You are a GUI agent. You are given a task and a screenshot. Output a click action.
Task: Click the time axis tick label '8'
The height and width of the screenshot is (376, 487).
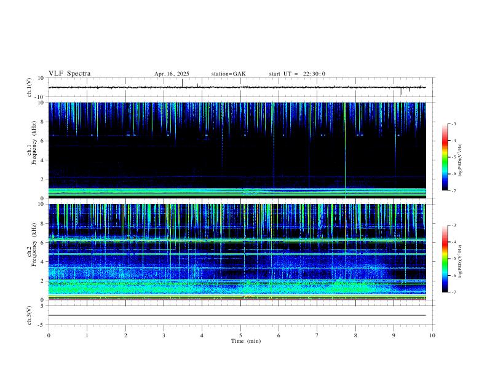point(355,335)
